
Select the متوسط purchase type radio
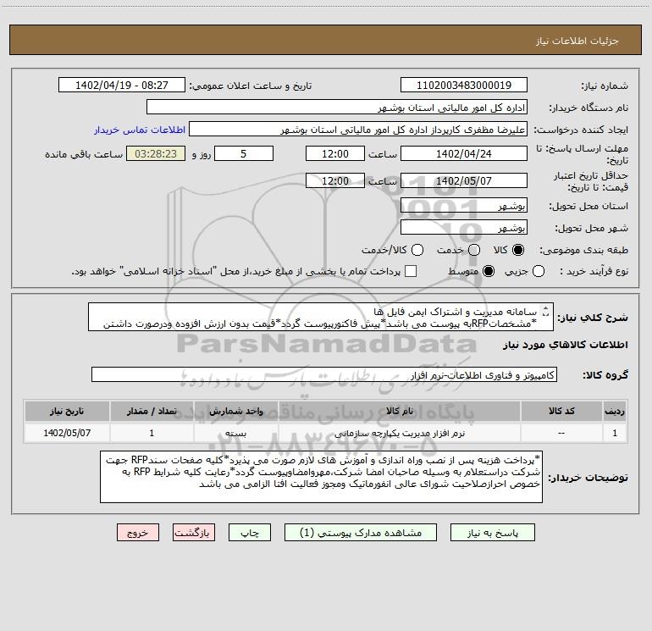click(489, 271)
